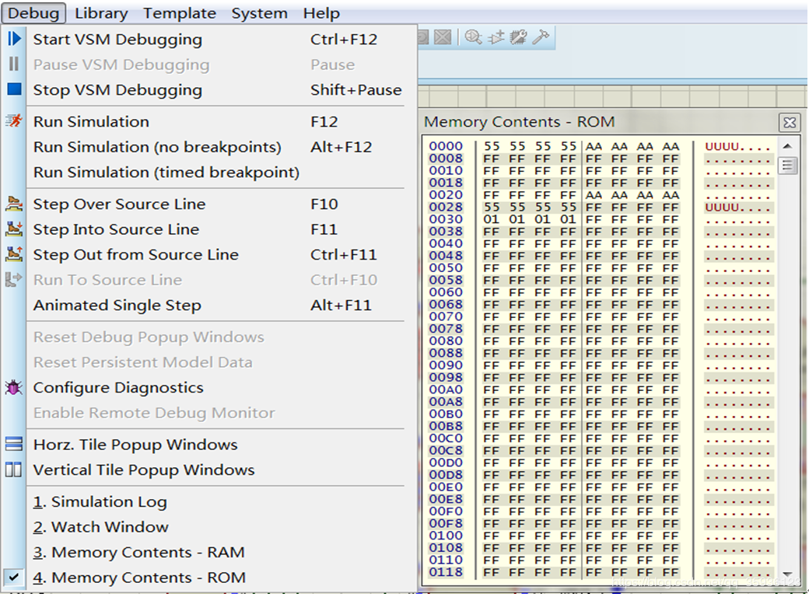Expand the System menu
This screenshot has width=809, height=597.
coord(259,13)
